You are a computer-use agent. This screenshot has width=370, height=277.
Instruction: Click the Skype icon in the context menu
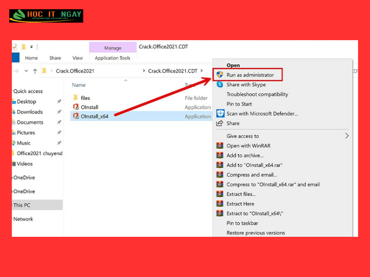pyautogui.click(x=220, y=84)
